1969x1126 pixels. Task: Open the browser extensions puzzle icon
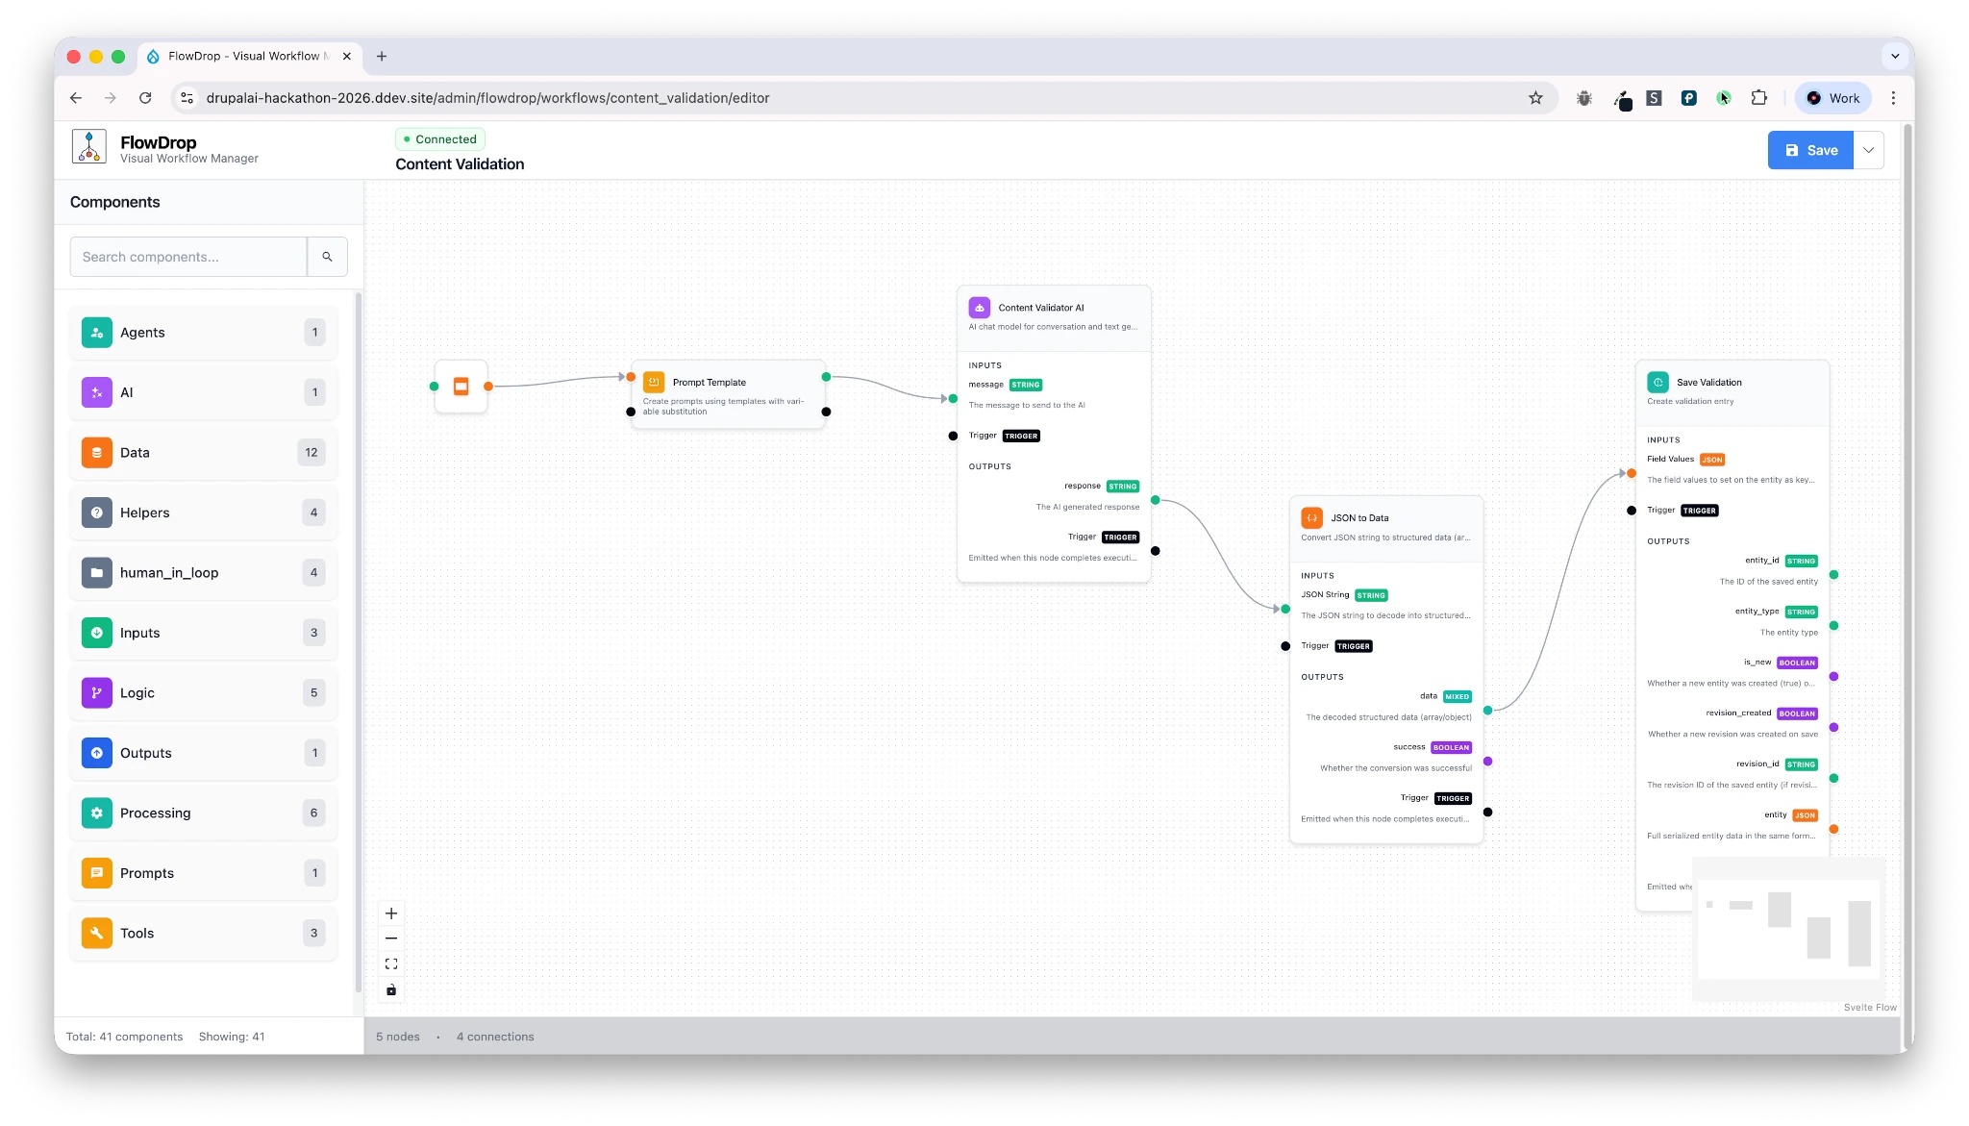pyautogui.click(x=1759, y=97)
